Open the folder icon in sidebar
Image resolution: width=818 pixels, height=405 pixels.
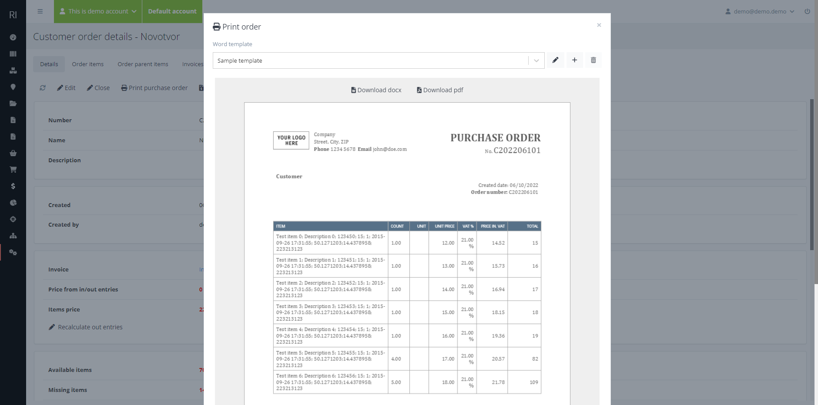coord(13,104)
